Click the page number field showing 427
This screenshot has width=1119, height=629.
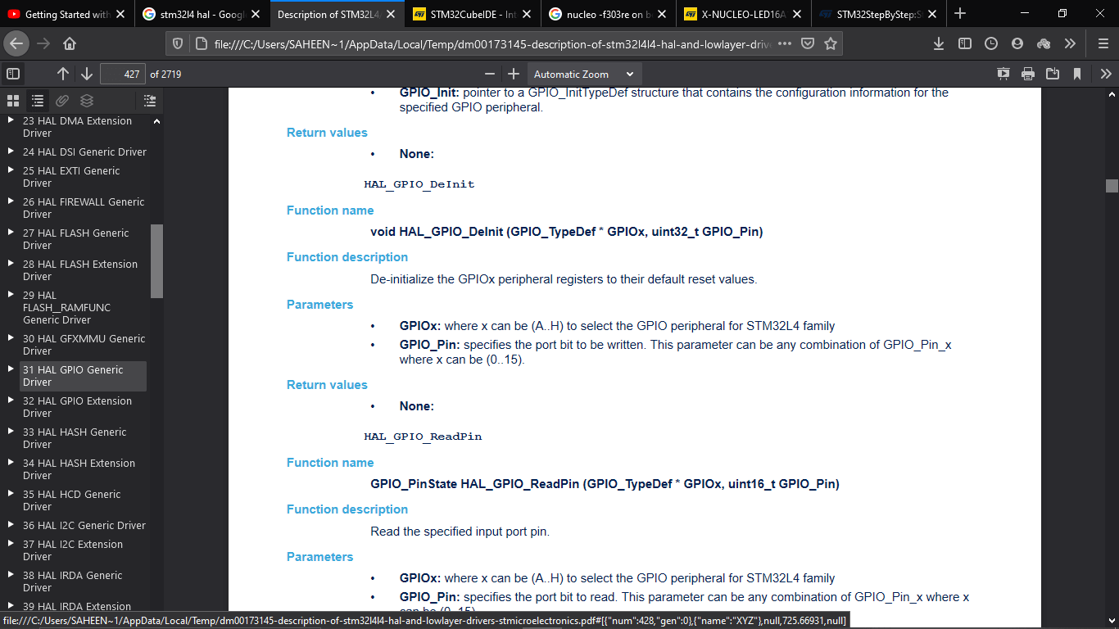[123, 74]
